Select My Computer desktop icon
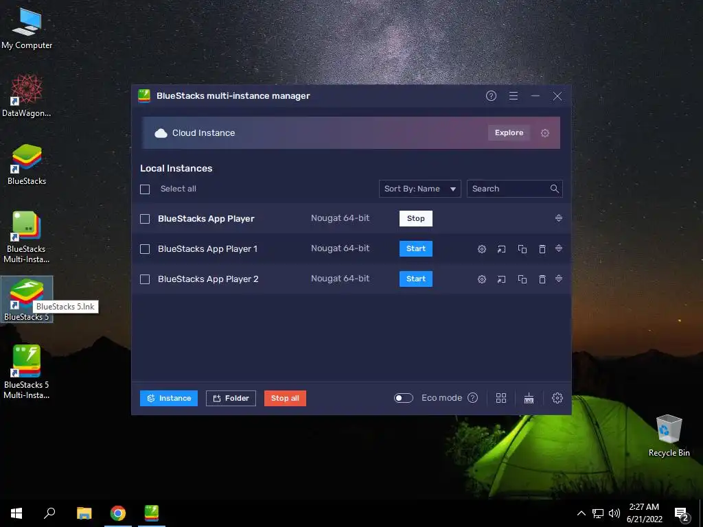 click(x=27, y=29)
